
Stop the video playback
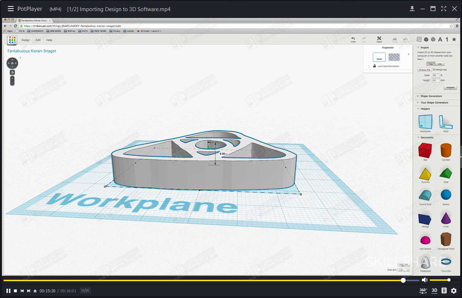[15, 291]
